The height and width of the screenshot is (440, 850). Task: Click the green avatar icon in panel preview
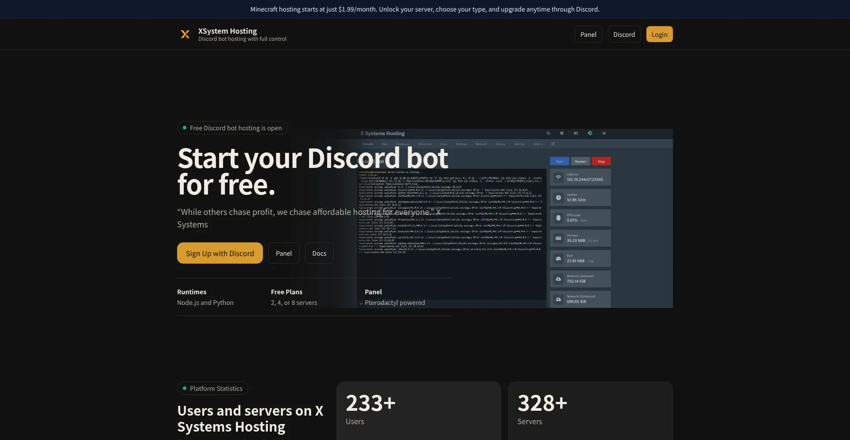[590, 133]
